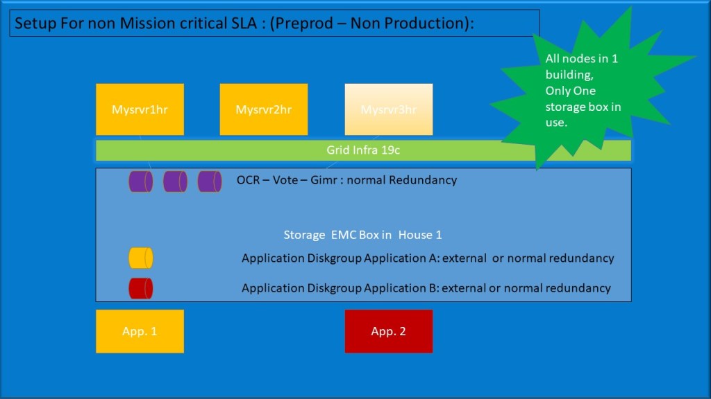
Task: Select the Application Diskgroup Application B label
Action: tap(426, 288)
